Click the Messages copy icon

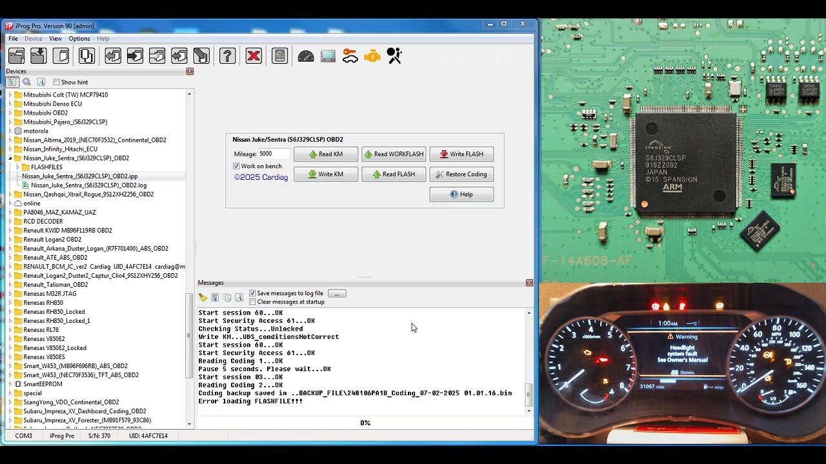[x=227, y=297]
